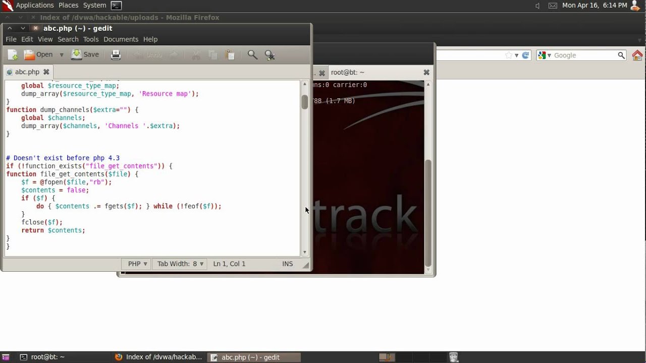
Task: Save the abc.php file
Action: [x=85, y=55]
